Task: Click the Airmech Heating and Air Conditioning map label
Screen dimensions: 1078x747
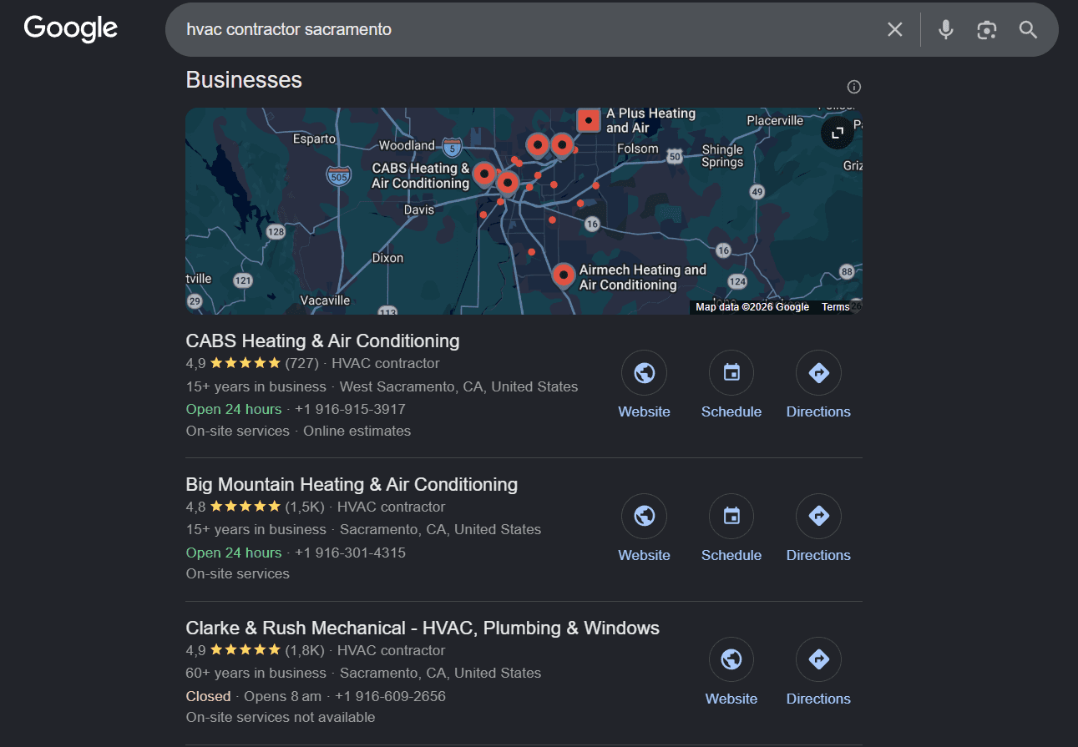Action: pos(643,277)
